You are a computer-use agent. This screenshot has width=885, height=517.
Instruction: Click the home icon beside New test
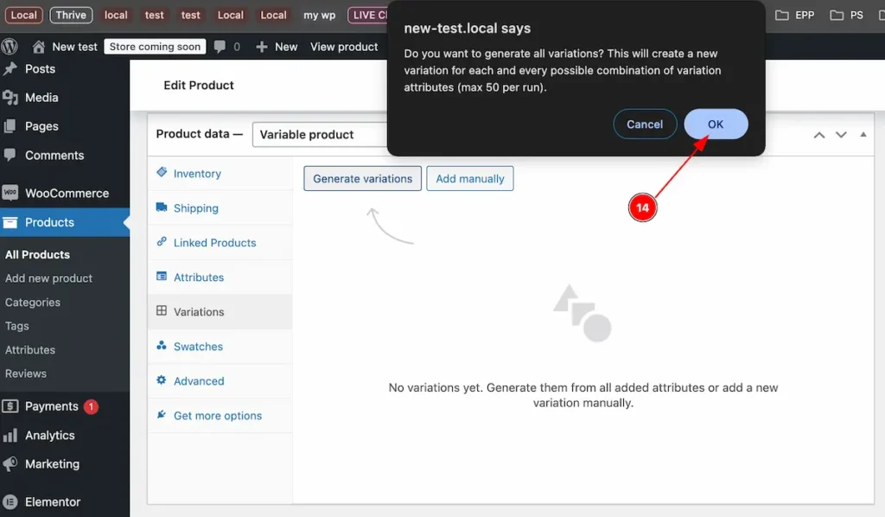38,47
